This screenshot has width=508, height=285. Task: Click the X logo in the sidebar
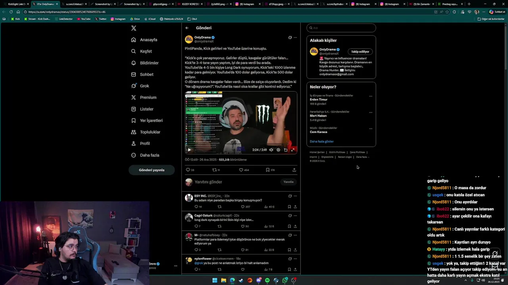[134, 28]
